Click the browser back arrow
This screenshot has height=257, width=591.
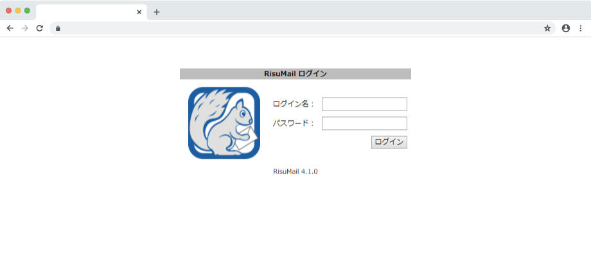tap(10, 28)
